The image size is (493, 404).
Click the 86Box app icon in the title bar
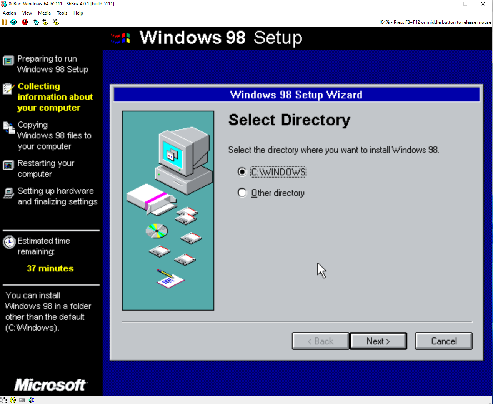click(4, 4)
